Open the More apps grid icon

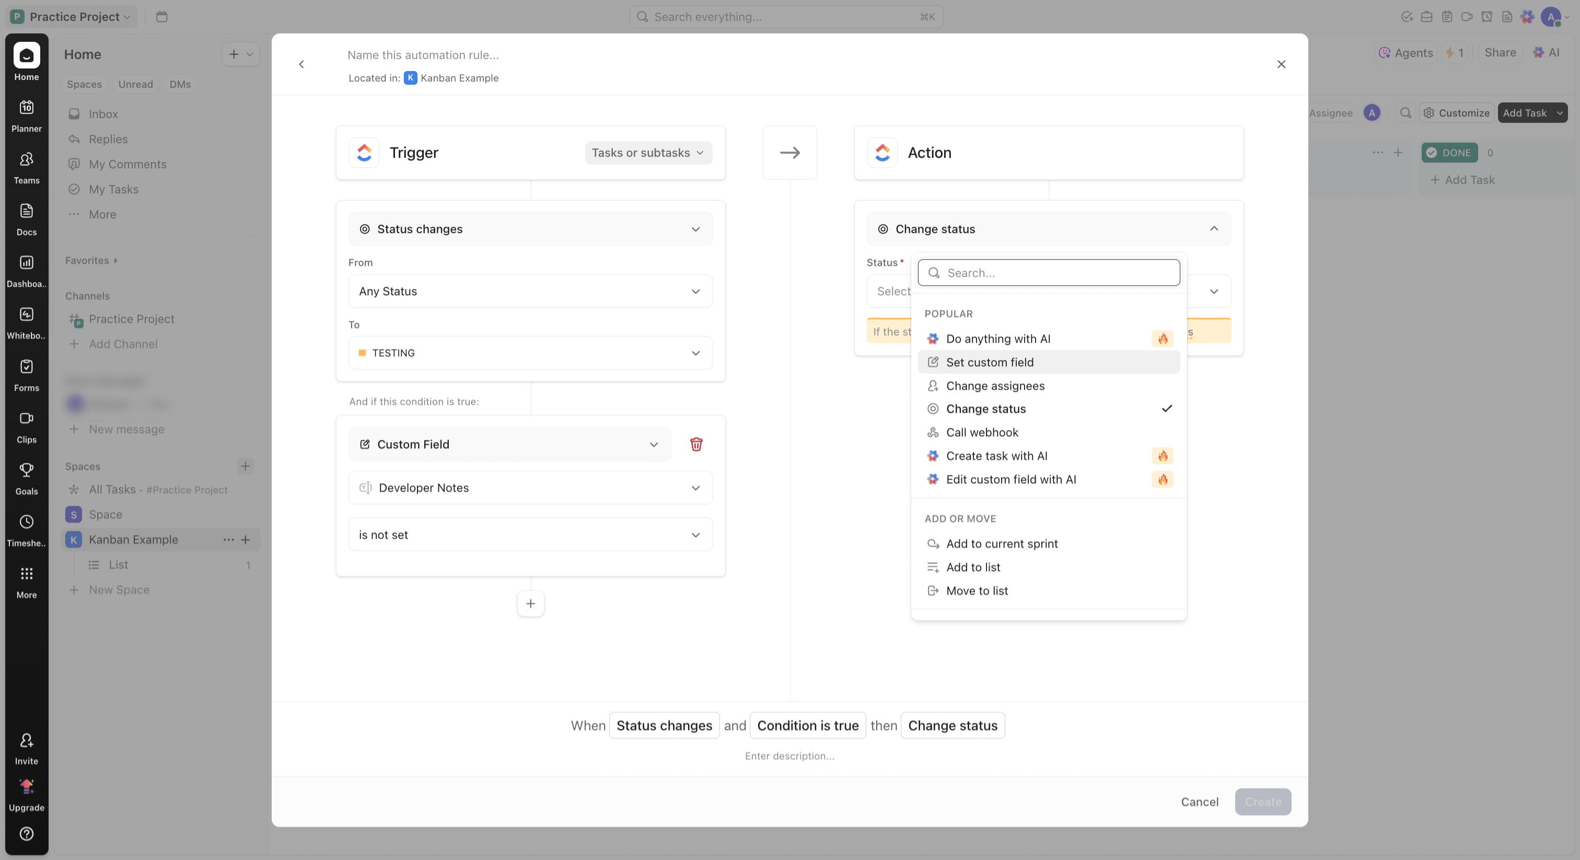26,582
